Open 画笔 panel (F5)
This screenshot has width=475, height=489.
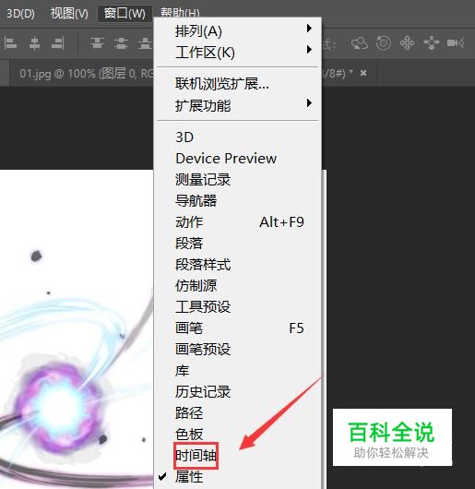coord(239,328)
